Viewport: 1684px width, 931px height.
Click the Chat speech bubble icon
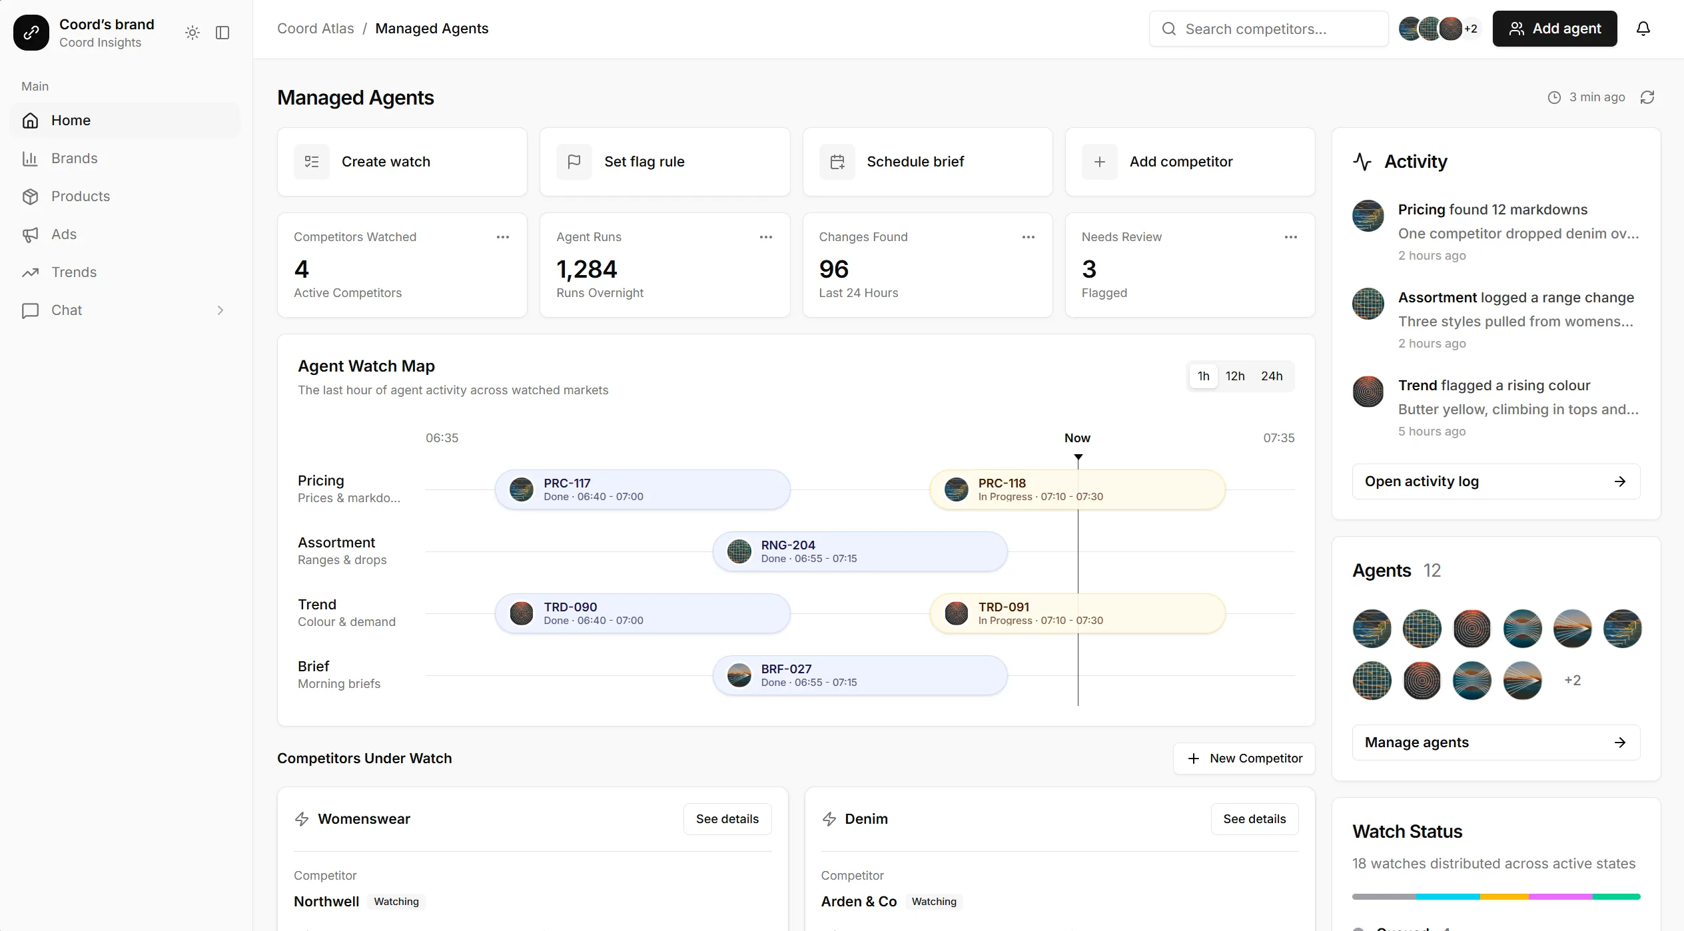pyautogui.click(x=30, y=310)
